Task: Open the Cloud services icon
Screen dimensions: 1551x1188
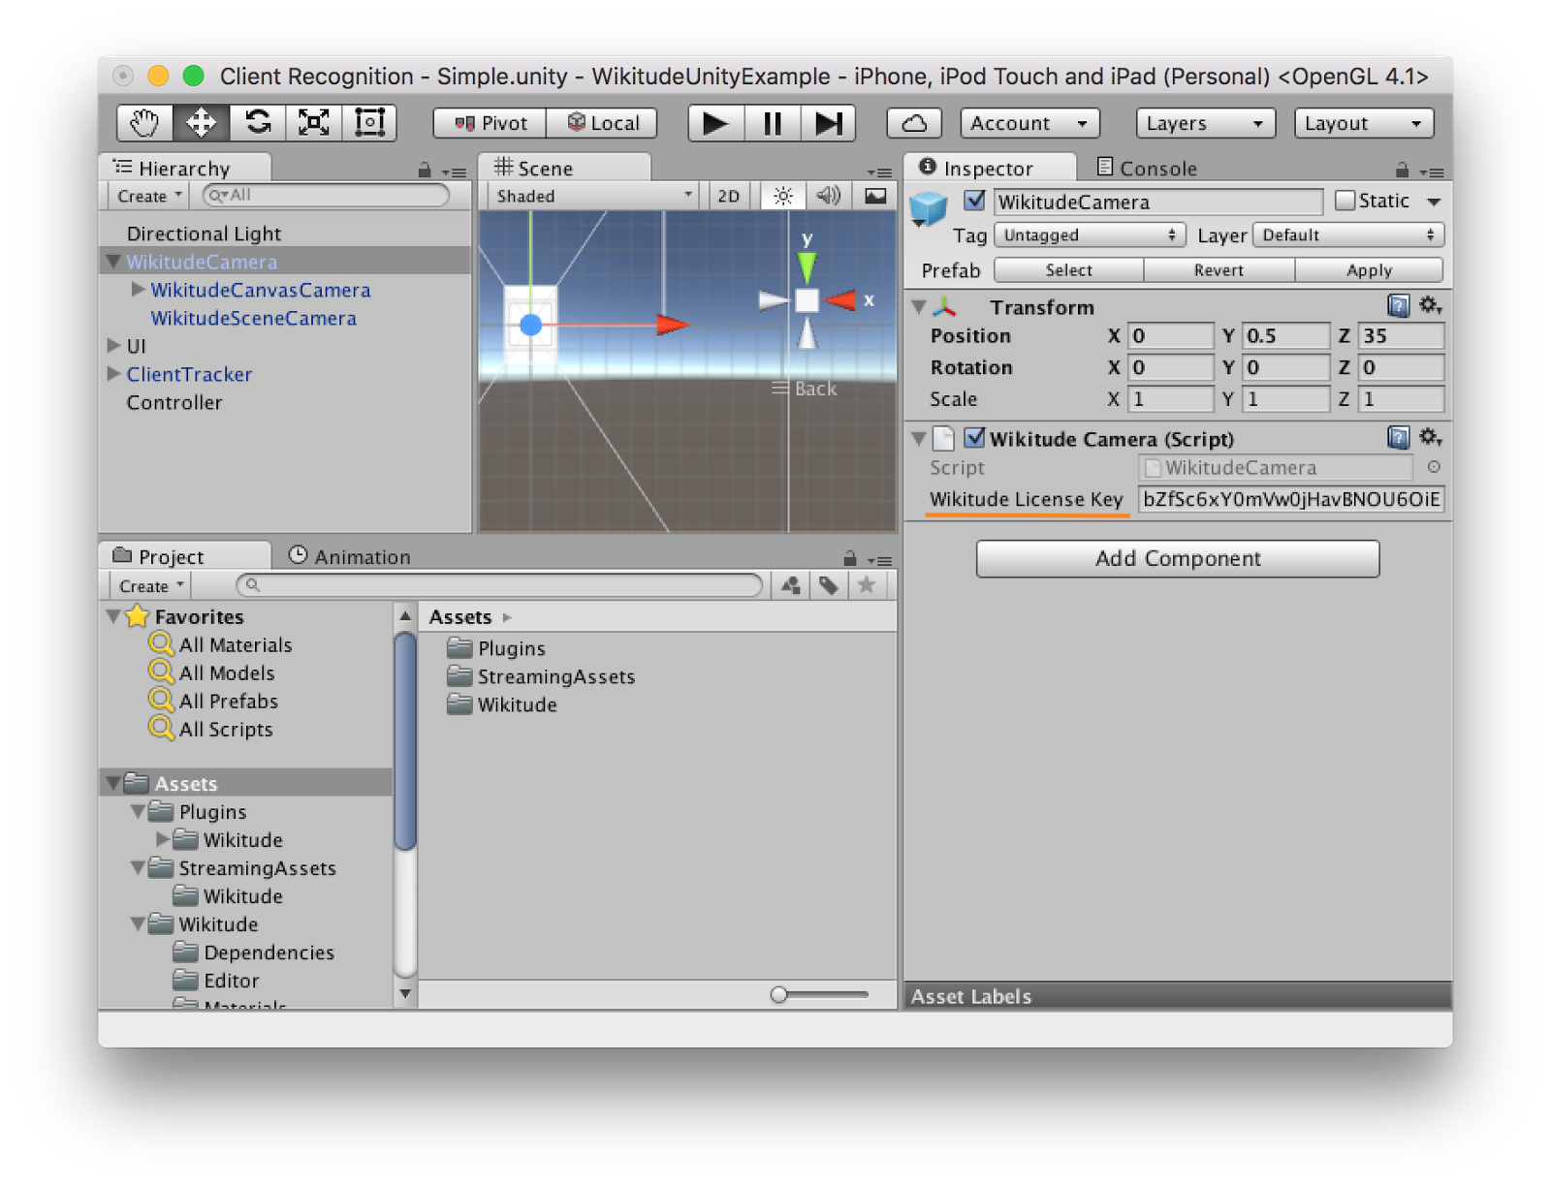Action: (x=914, y=123)
